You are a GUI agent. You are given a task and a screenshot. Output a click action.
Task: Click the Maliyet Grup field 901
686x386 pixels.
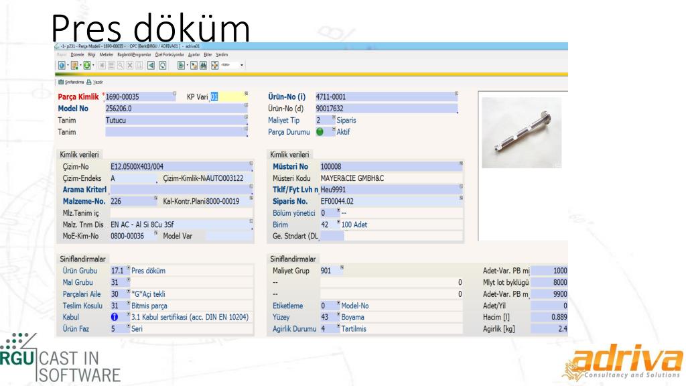click(x=331, y=271)
